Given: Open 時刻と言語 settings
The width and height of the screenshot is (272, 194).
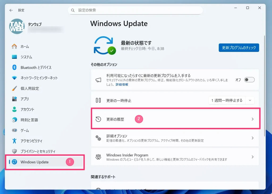Looking at the screenshot, I should pyautogui.click(x=29, y=120).
